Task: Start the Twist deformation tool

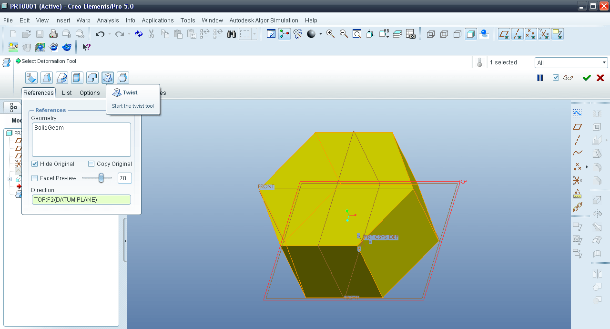Action: [108, 78]
